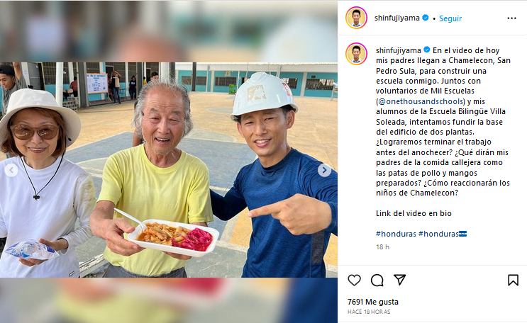
Task: Go back to the previous carousel photo
Action: click(11, 170)
